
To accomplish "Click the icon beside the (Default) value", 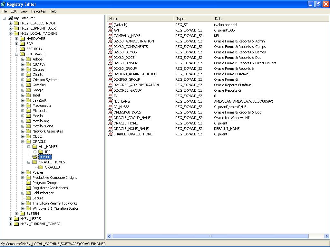I will 111,25.
